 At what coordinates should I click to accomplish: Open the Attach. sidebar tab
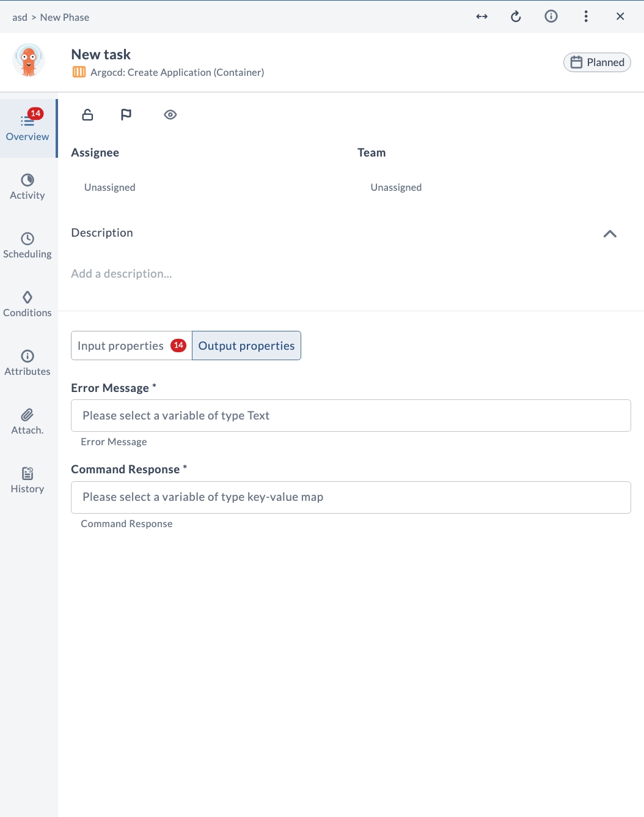[x=27, y=422]
